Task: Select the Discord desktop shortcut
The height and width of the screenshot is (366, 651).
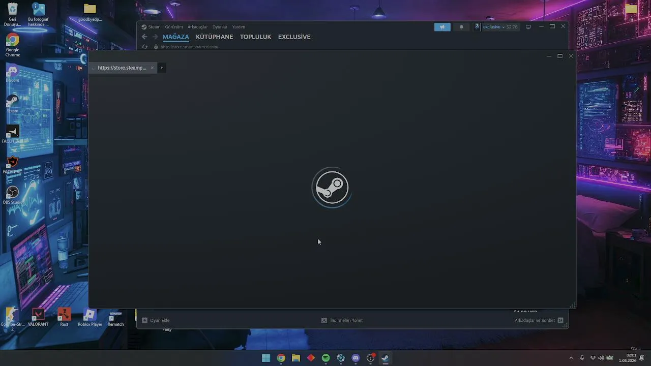Action: pos(13,74)
